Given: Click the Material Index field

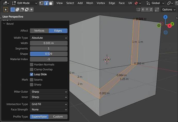Looking at the screenshot, I should coord(49,59).
